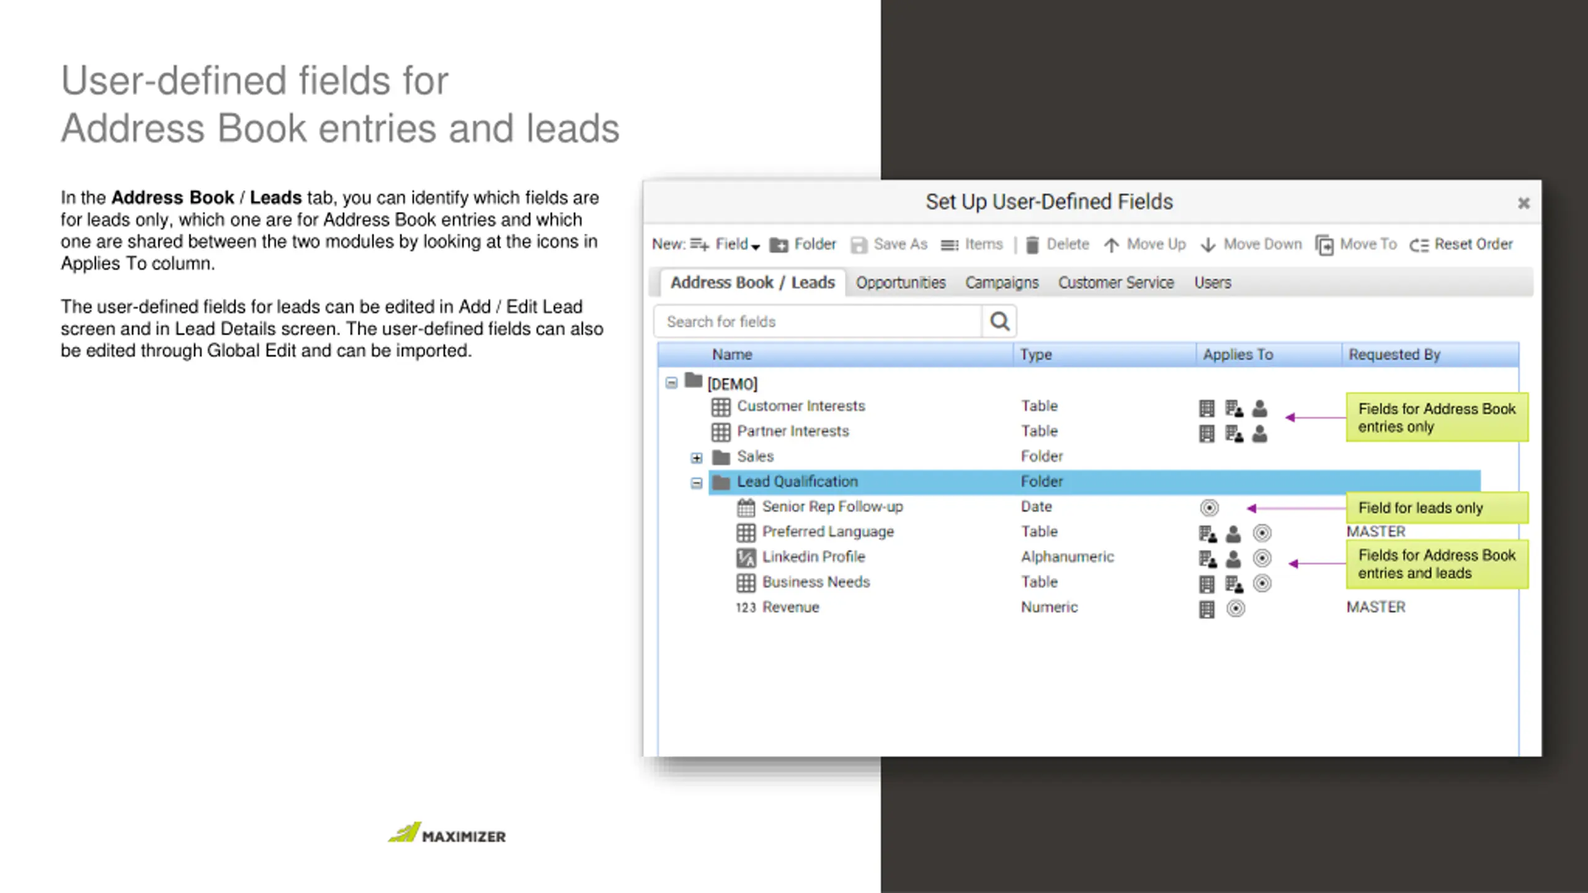This screenshot has width=1588, height=893.
Task: Click lead target icon on Revenue row
Action: [1236, 609]
